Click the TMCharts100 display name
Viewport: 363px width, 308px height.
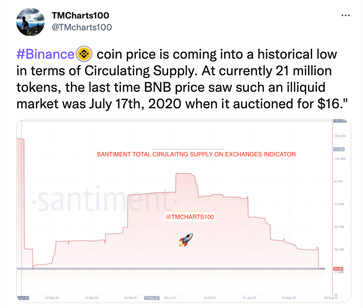tap(80, 16)
